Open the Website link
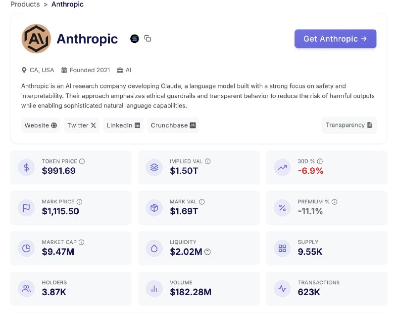Viewport: 396px width, 313px height. pos(41,125)
